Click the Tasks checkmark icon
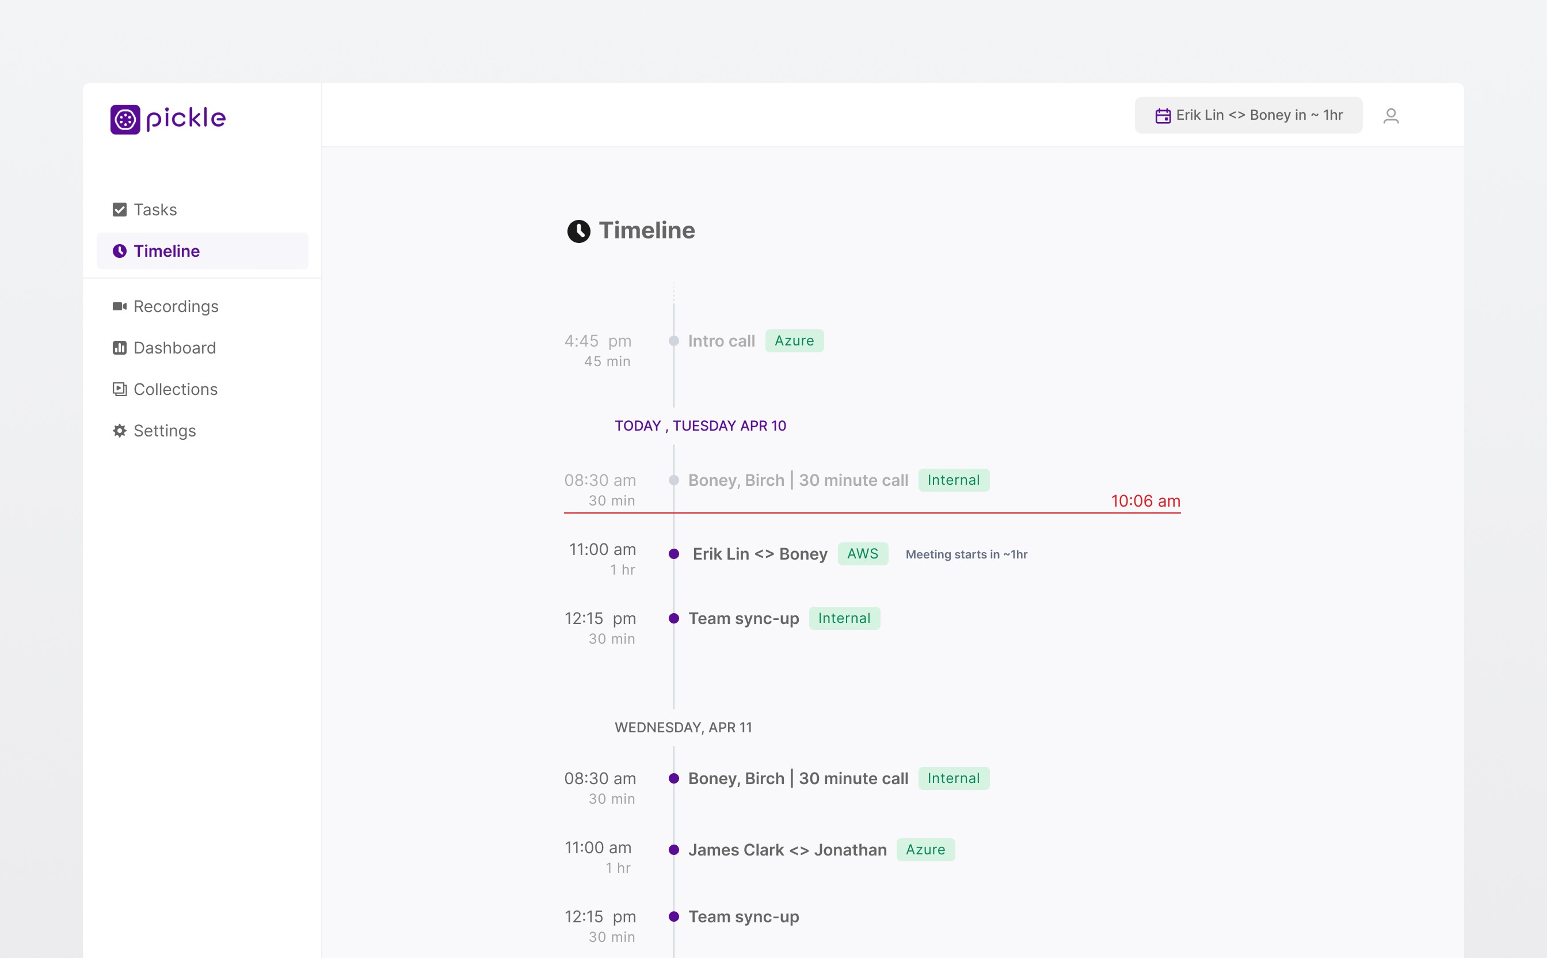 [x=119, y=210]
